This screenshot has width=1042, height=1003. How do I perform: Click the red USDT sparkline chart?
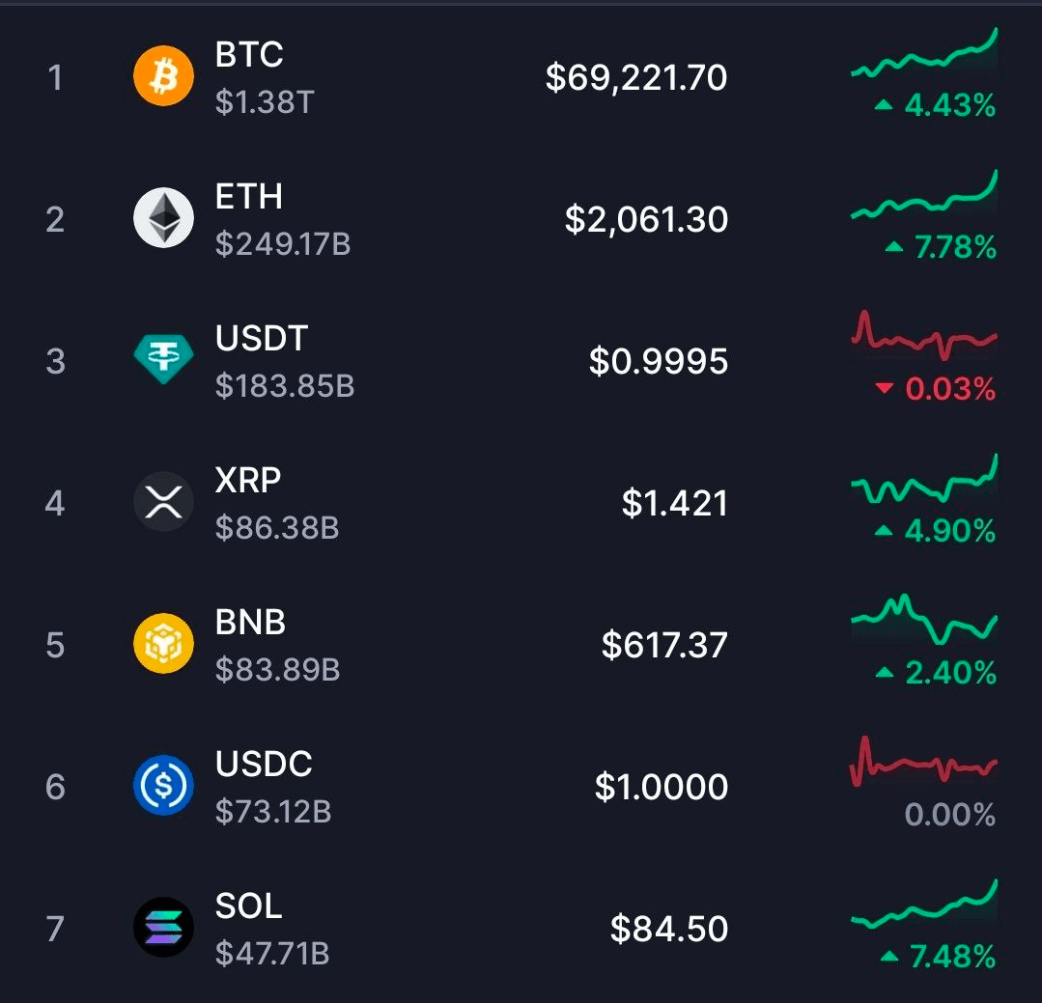924,338
